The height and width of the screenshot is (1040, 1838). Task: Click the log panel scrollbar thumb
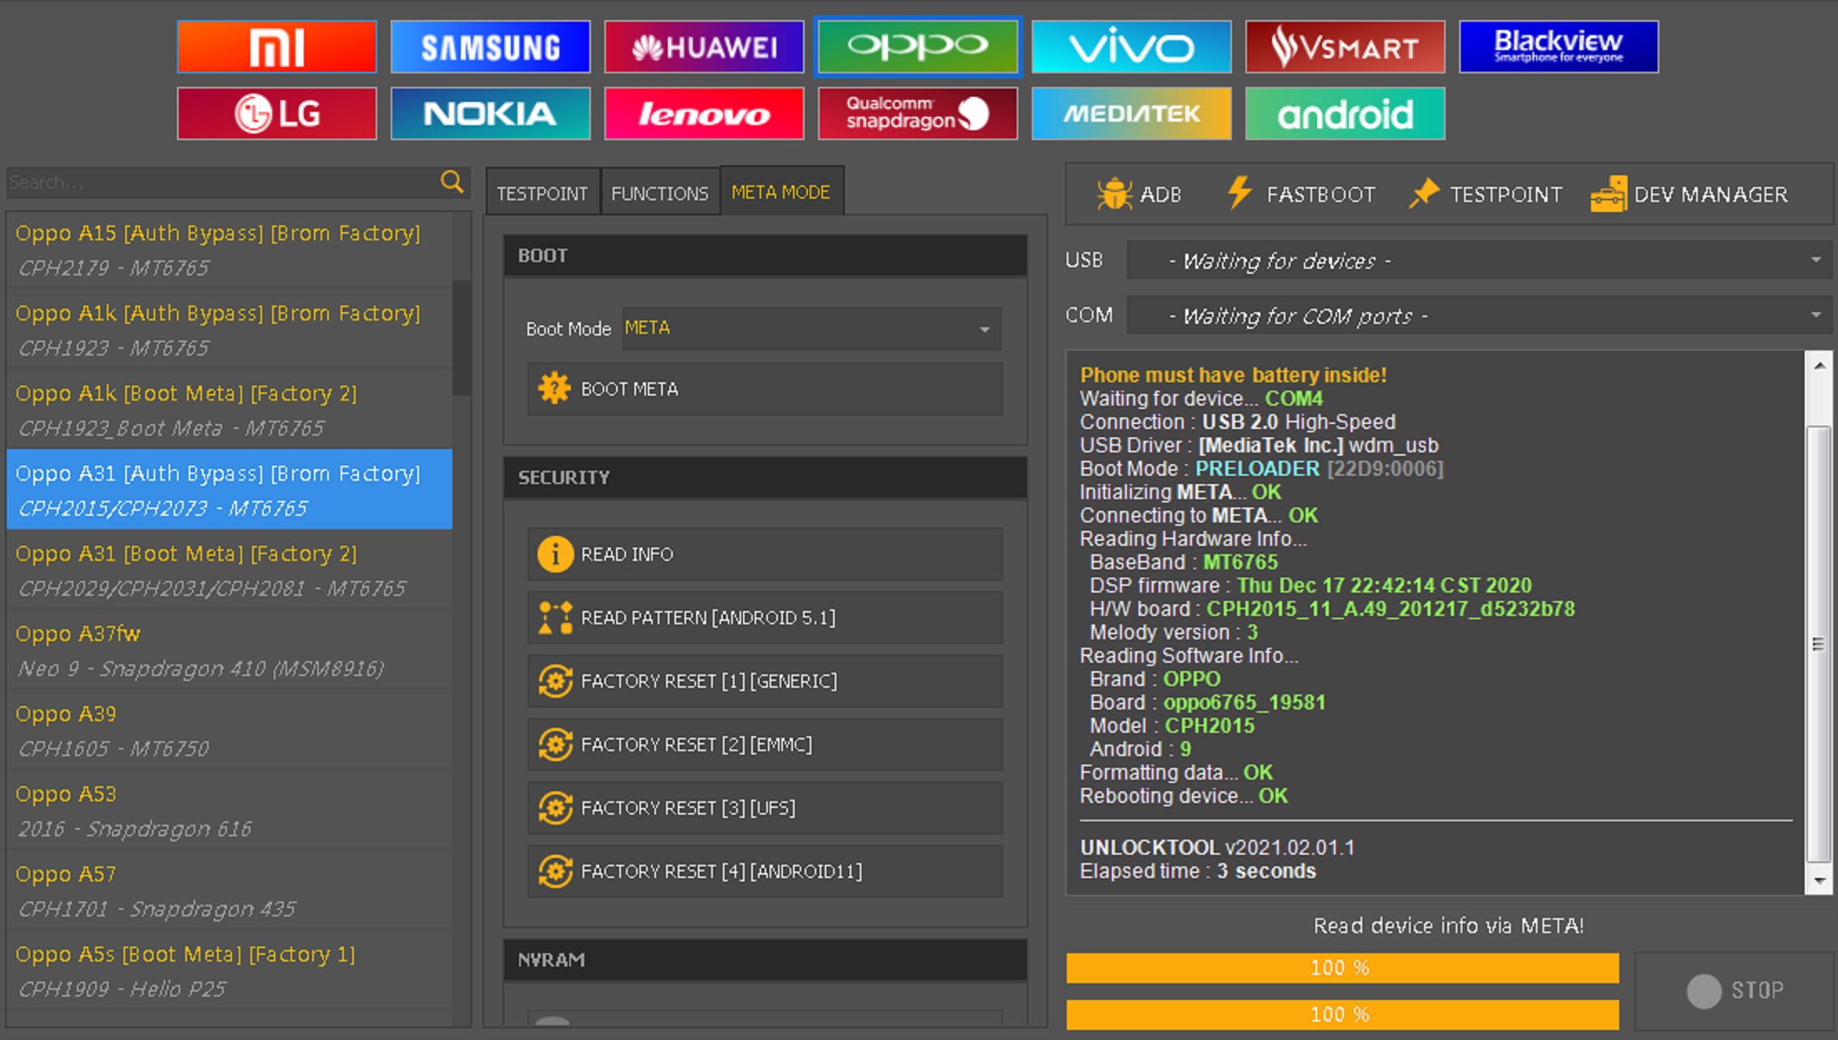[x=1820, y=644]
